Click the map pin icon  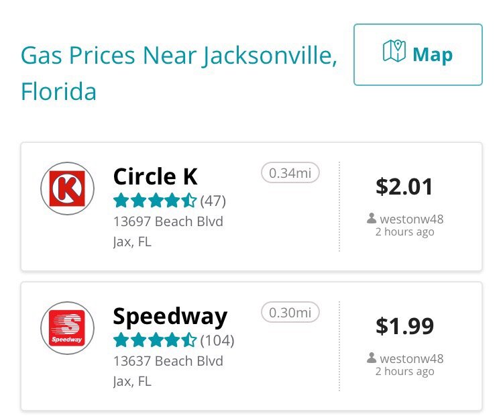coord(394,51)
